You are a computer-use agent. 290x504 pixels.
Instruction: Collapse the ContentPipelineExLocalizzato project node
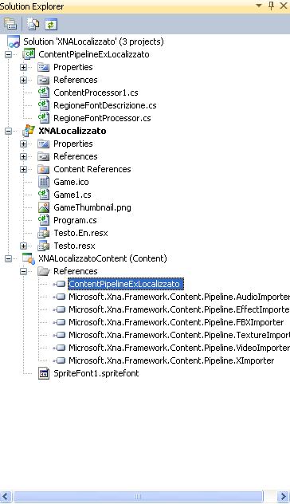pyautogui.click(x=8, y=54)
